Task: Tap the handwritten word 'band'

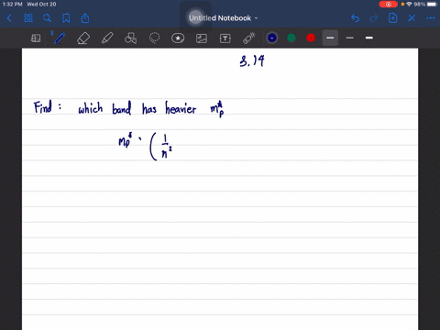Action: coord(122,108)
